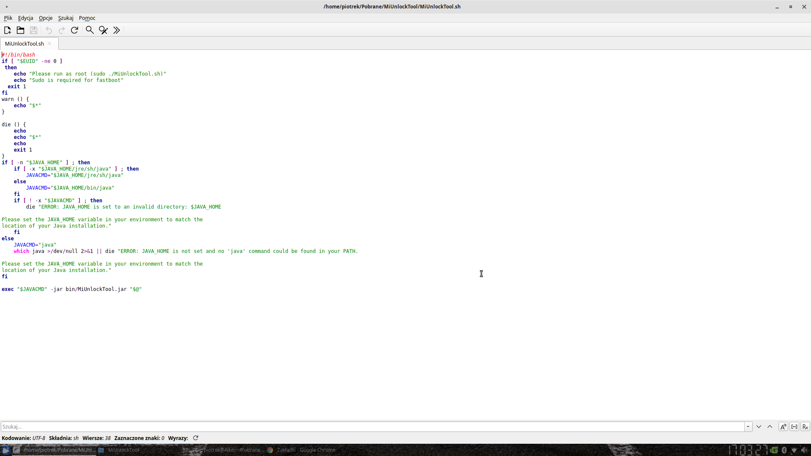Click the redo arrow icon
The width and height of the screenshot is (811, 456).
pyautogui.click(x=62, y=30)
